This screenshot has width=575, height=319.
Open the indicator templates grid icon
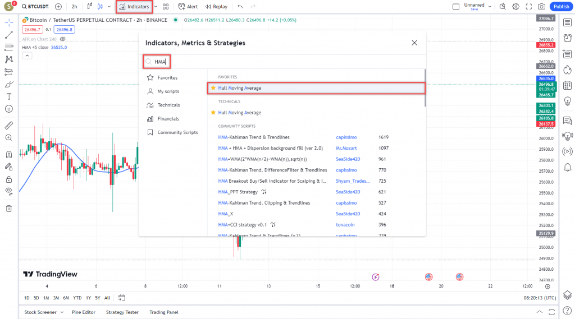[x=166, y=7]
